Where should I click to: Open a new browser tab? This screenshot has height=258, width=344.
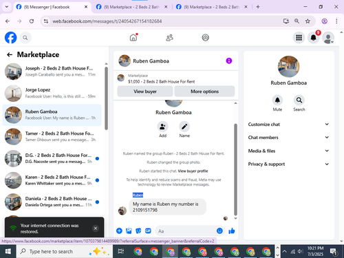coord(258,7)
